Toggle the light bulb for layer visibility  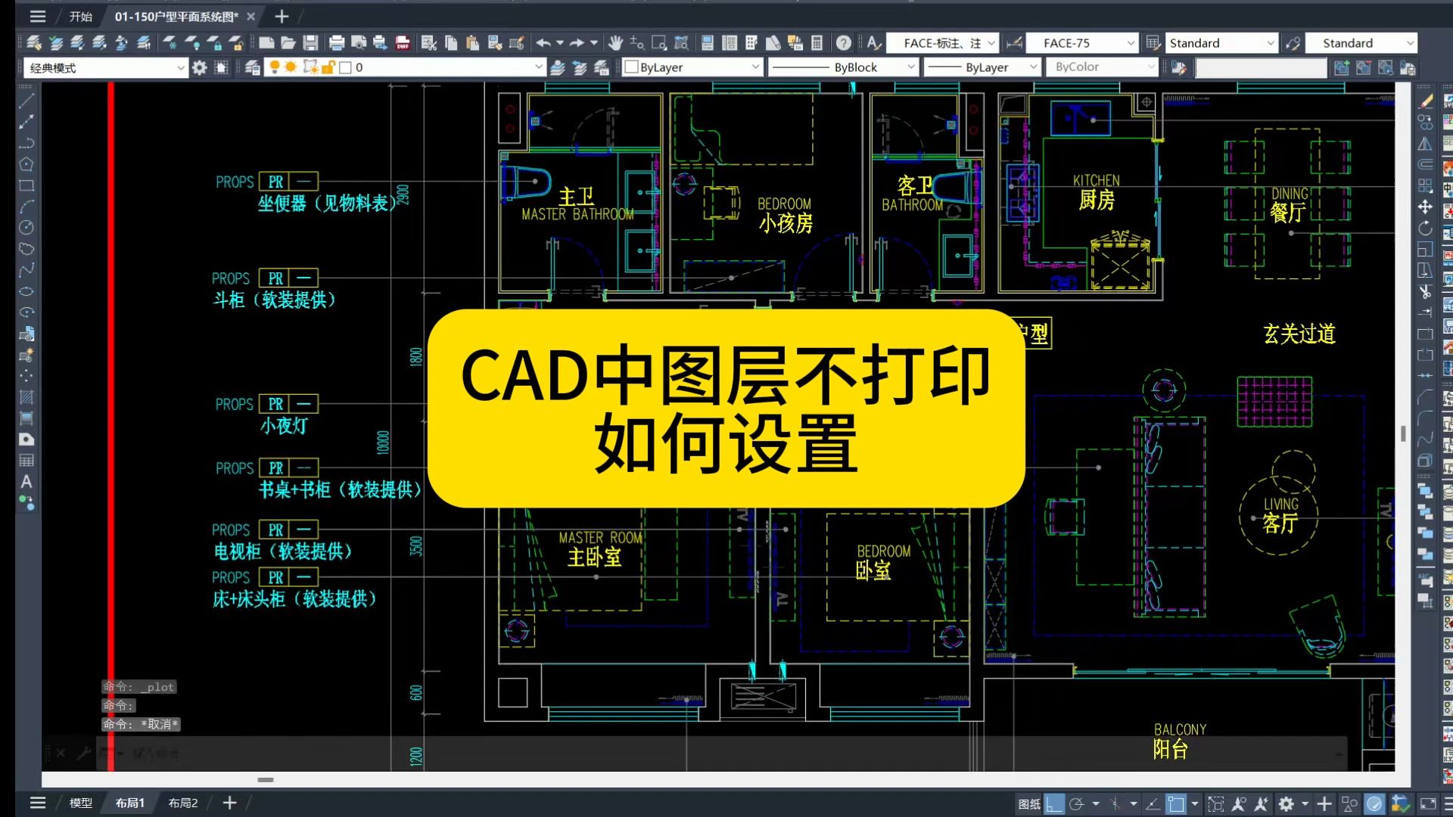(x=274, y=67)
